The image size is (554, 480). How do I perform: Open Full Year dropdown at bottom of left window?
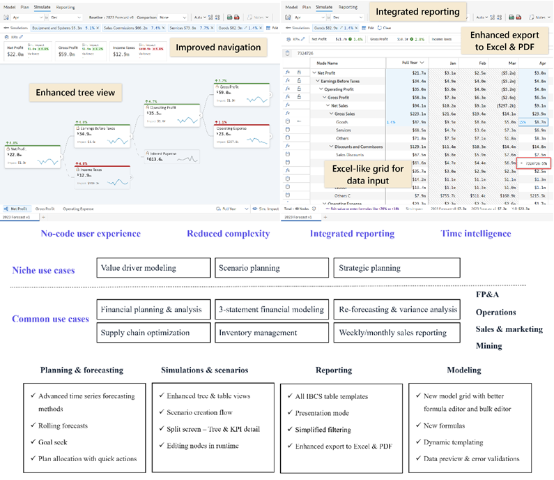233,209
